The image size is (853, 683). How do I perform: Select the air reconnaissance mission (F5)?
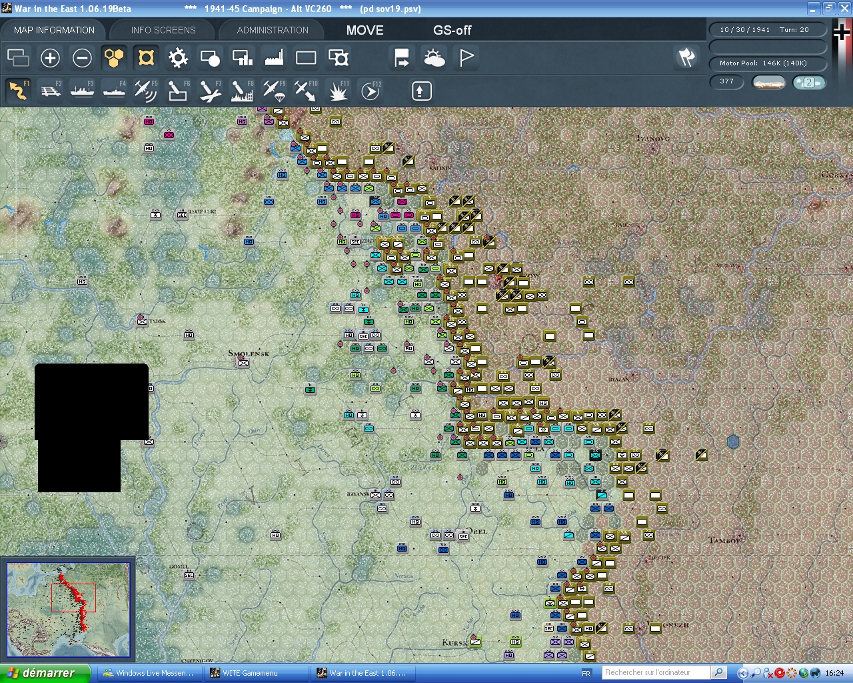pyautogui.click(x=146, y=91)
